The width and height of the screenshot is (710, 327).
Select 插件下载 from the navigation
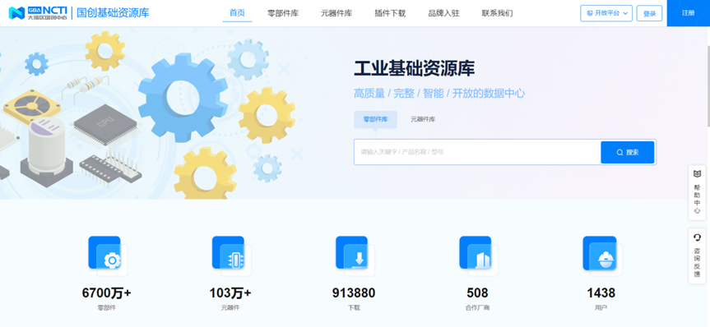click(390, 13)
